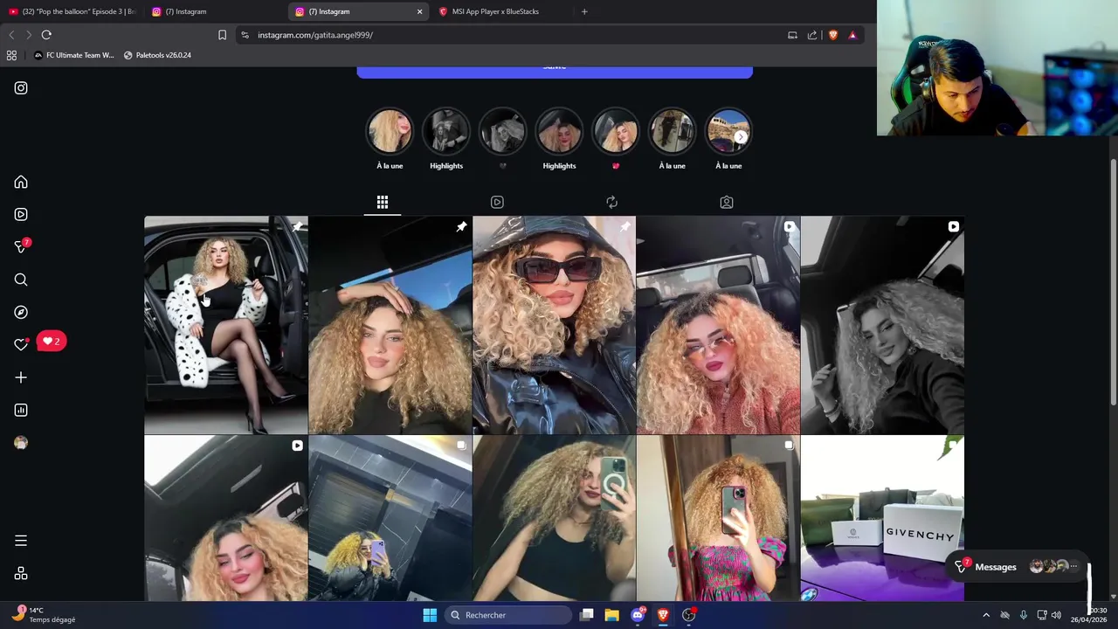Open the Givenchy box post
Image resolution: width=1118 pixels, height=629 pixels.
click(x=882, y=518)
